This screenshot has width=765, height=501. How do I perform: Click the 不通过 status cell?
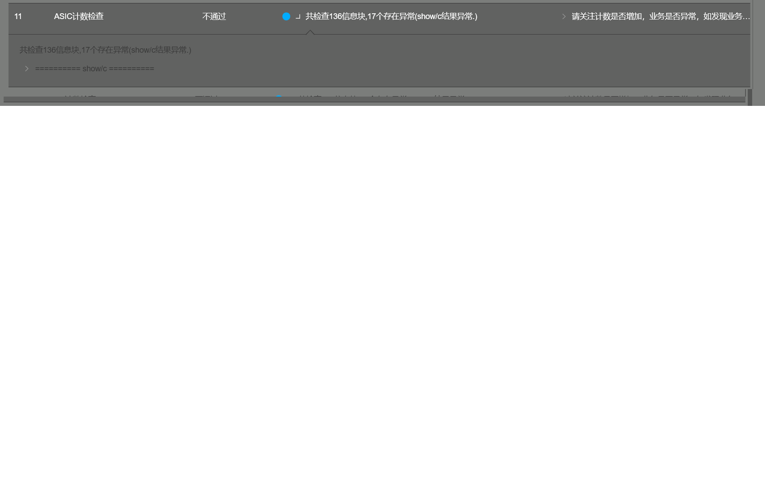pos(214,16)
